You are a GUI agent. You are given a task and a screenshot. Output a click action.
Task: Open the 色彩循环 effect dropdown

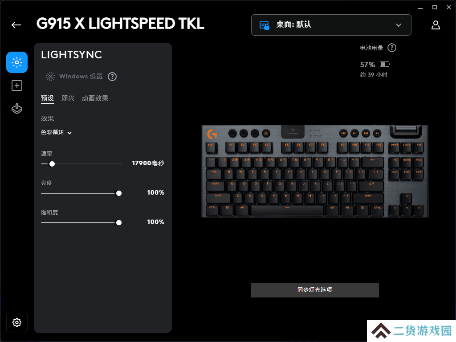click(x=56, y=132)
